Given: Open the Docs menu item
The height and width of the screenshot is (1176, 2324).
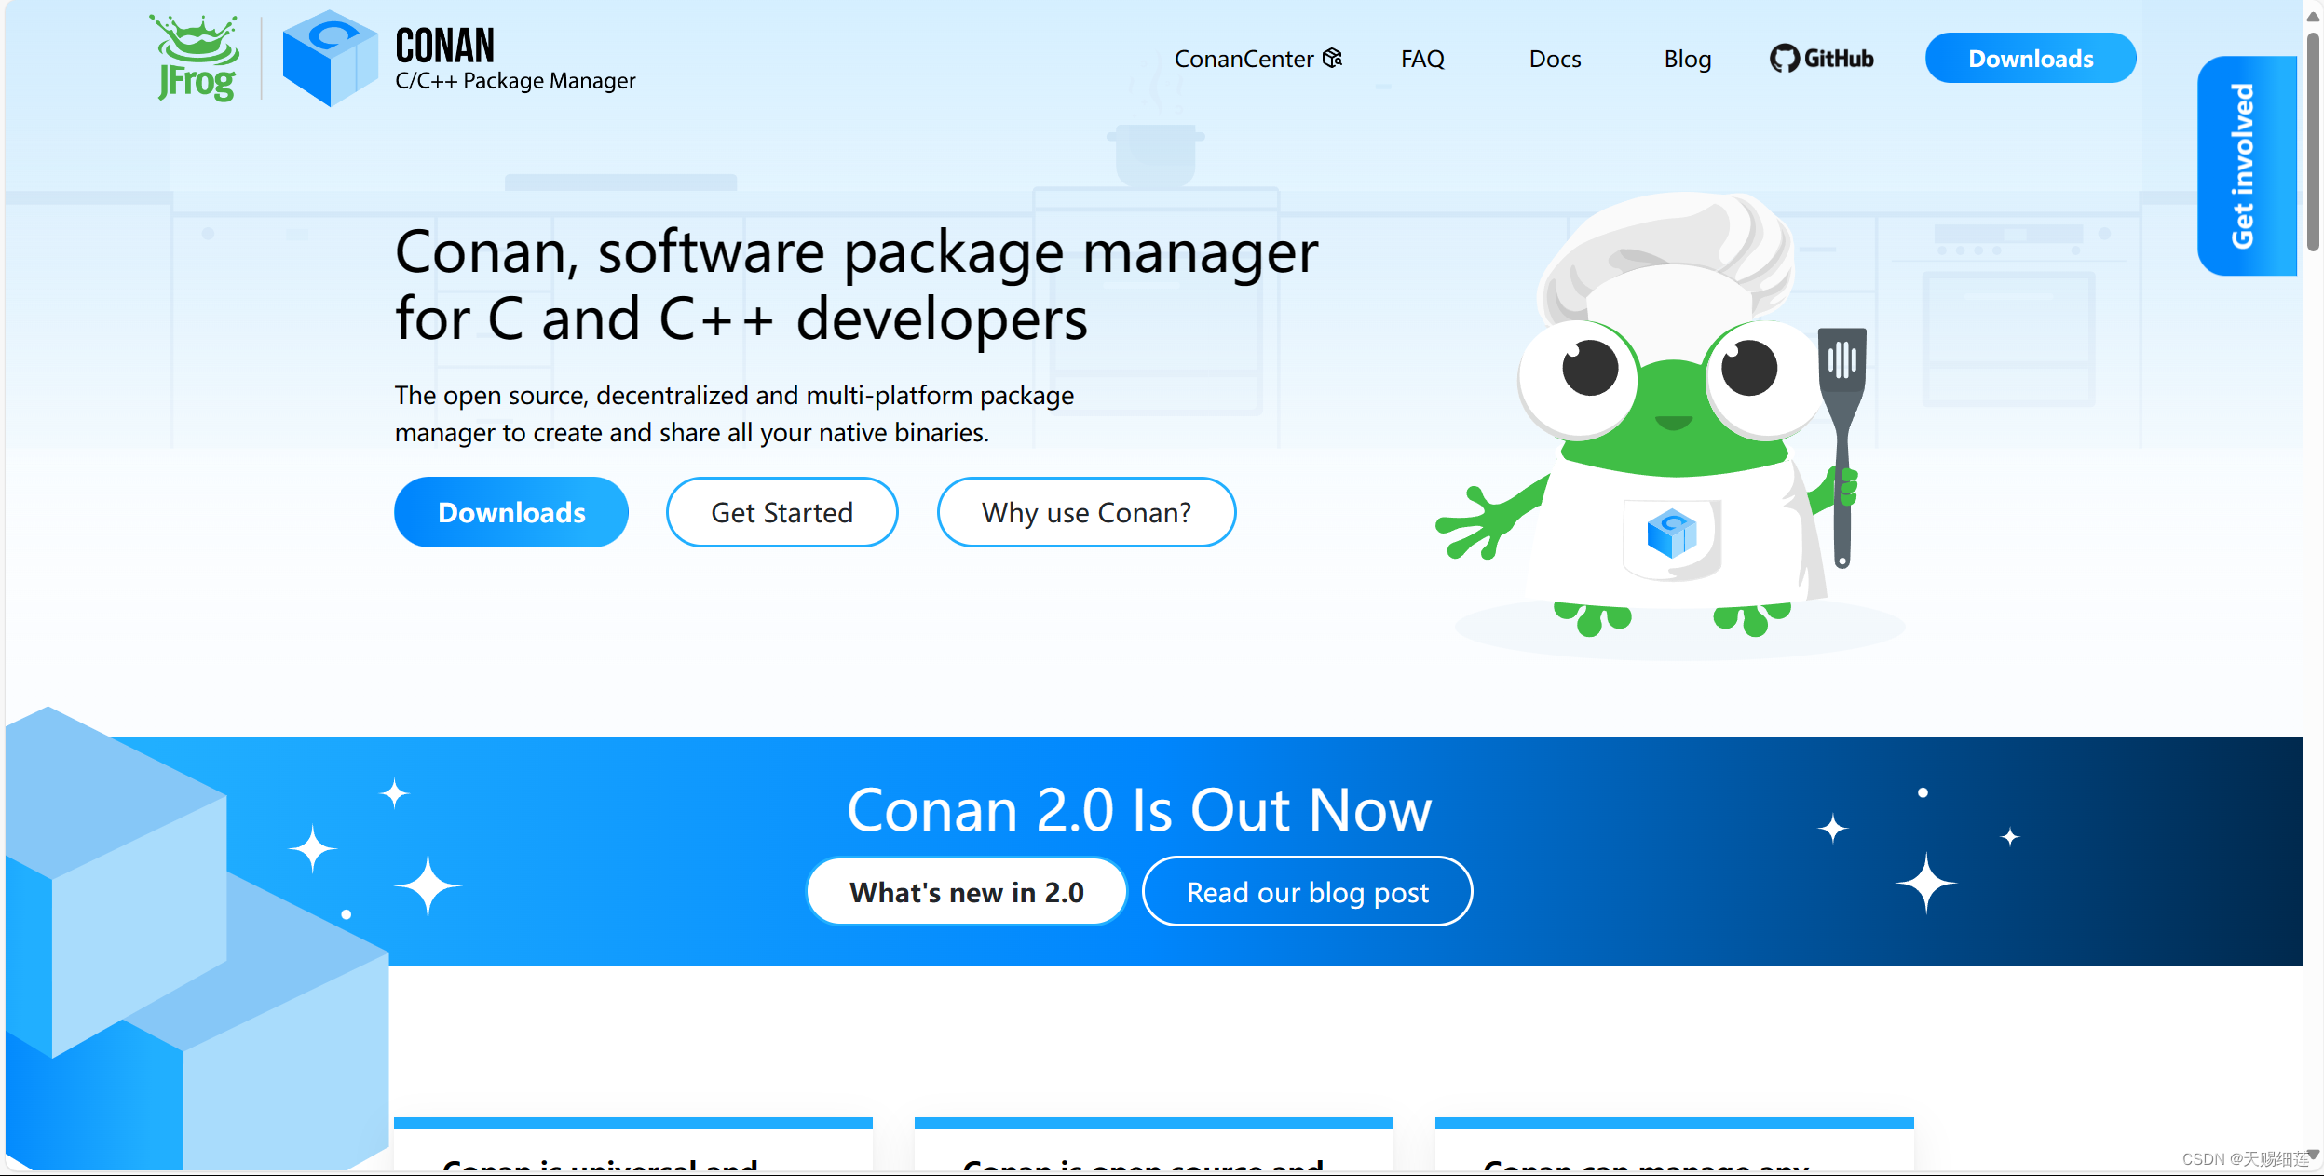Looking at the screenshot, I should 1555,59.
